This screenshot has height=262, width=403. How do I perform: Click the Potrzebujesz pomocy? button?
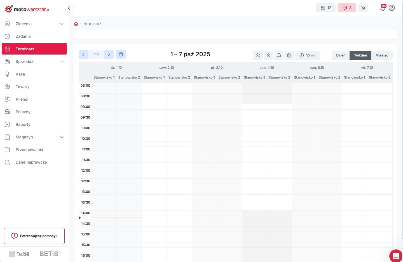tap(34, 236)
